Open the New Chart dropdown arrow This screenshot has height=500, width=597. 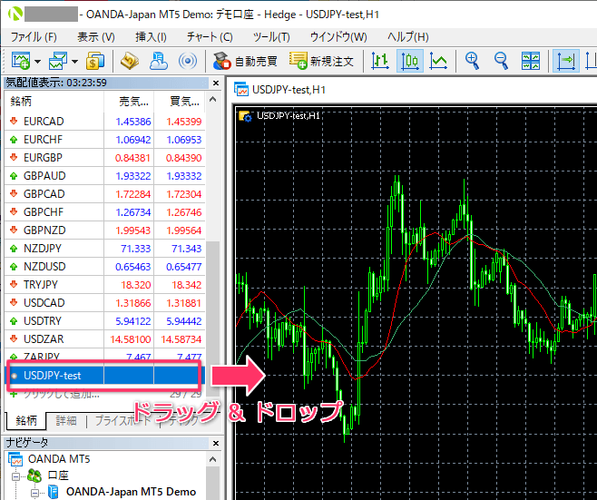tap(37, 62)
